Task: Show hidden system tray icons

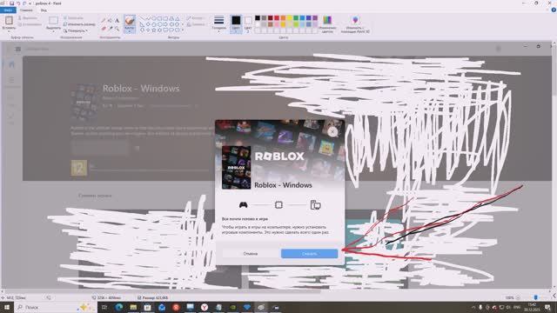Action: (473, 307)
